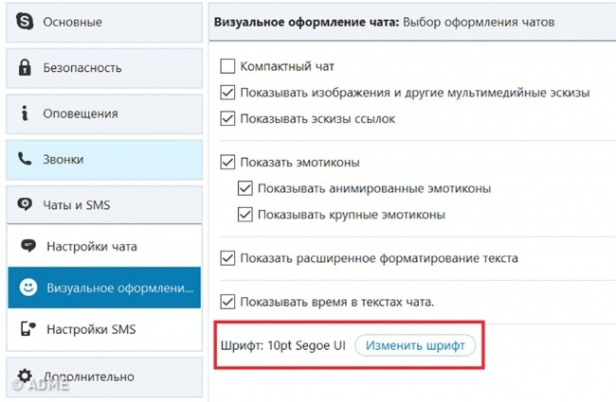Toggle the Показать эмотиконы checkbox
This screenshot has width=616, height=402.
227,163
